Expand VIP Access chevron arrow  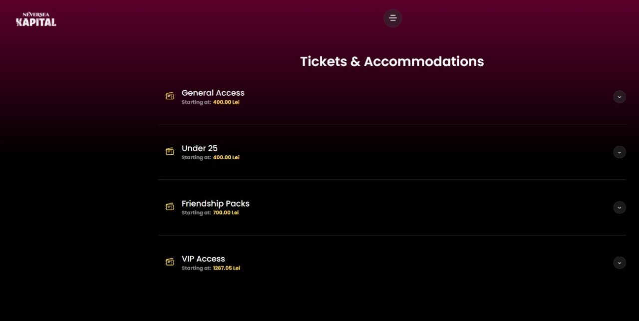619,263
